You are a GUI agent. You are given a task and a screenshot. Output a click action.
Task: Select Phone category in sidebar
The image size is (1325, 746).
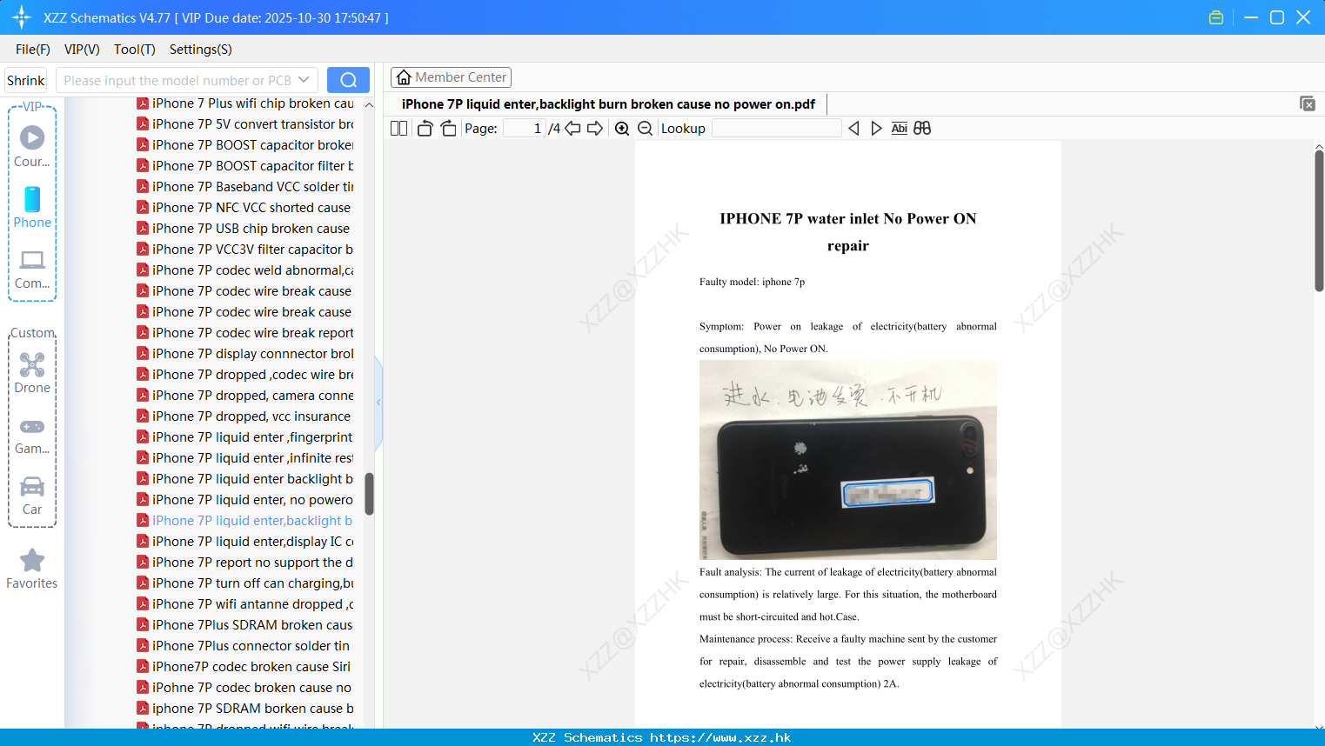click(x=32, y=207)
